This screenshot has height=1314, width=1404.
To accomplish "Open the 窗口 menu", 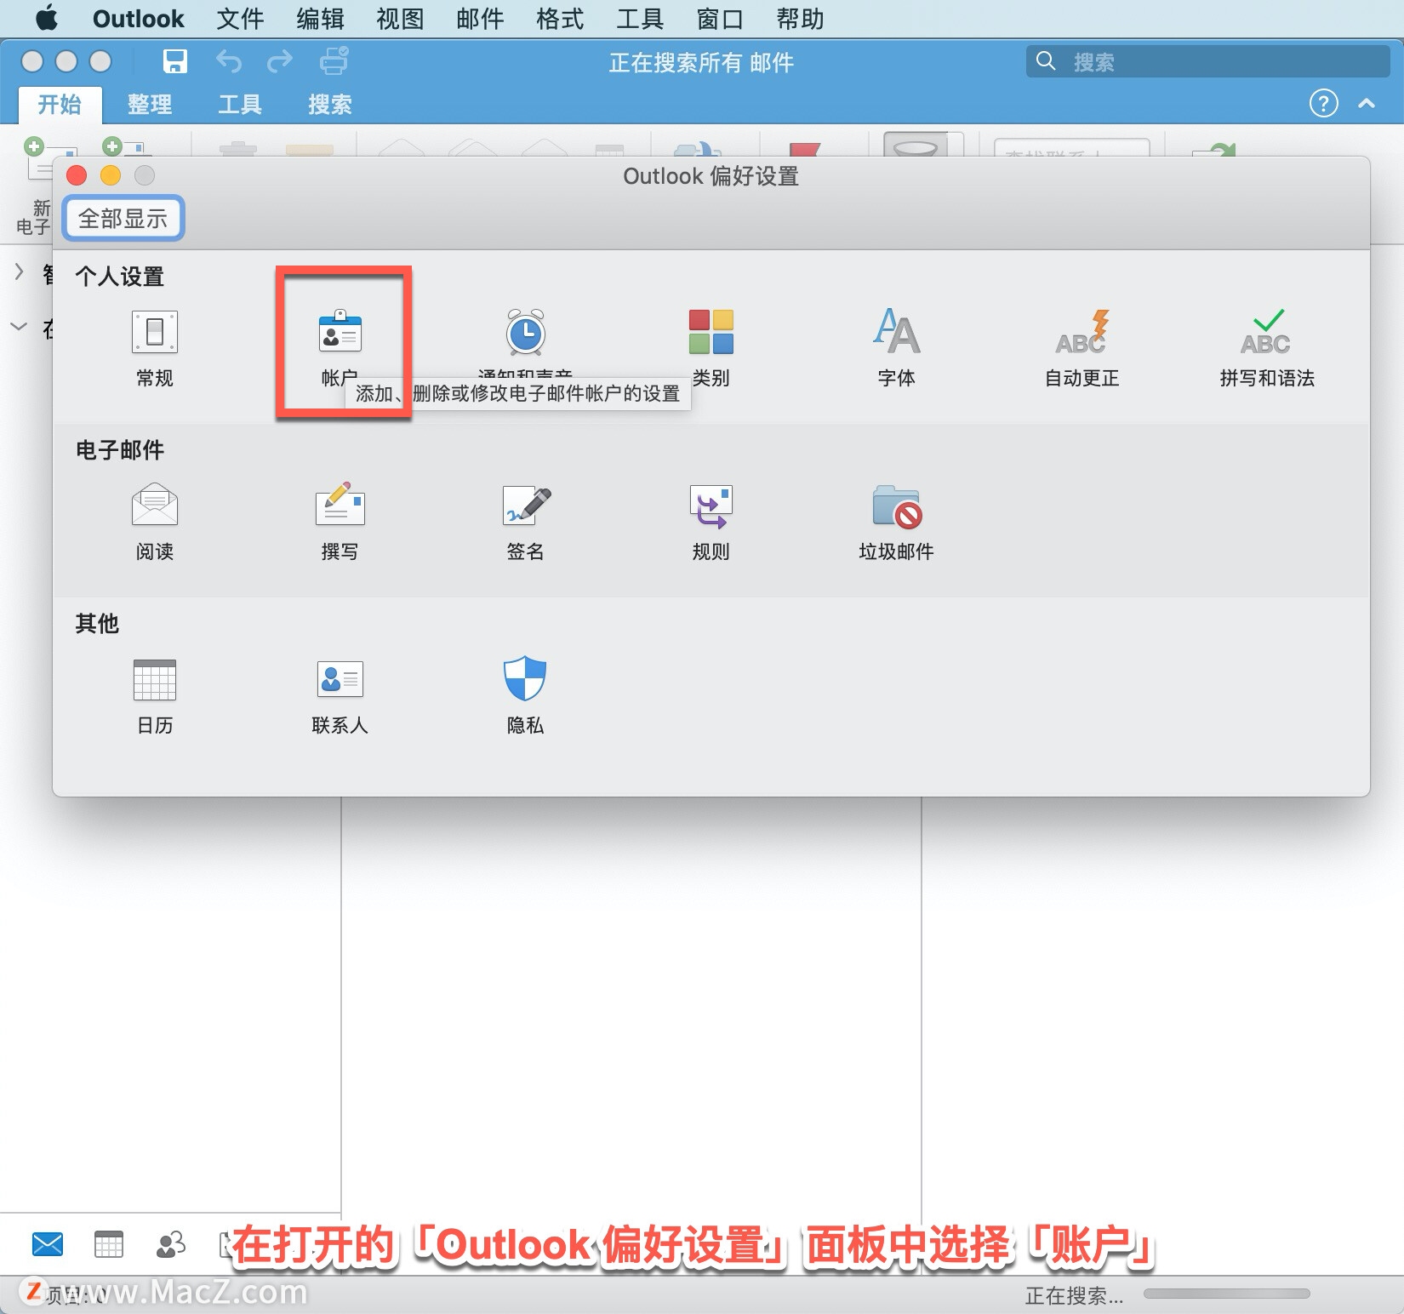I will click(x=720, y=18).
